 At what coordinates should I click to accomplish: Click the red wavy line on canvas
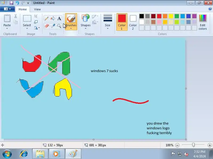[131, 101]
